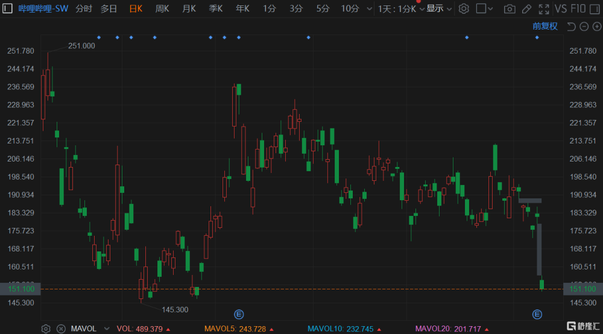603x334 pixels.
Task: Zoom out chart with minus icon
Action: 584,27
